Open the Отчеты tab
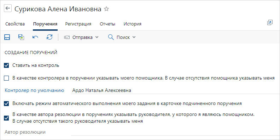This screenshot has height=140, width=280. point(107,24)
